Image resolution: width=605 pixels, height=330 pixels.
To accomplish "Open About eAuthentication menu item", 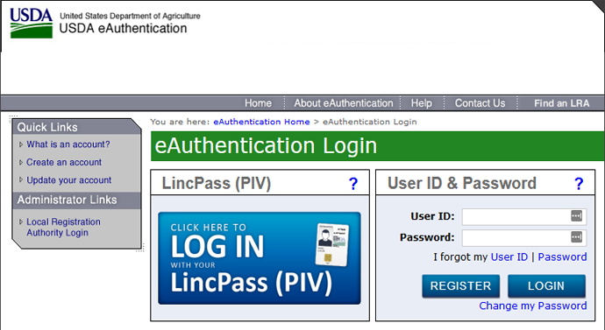I will pos(344,103).
